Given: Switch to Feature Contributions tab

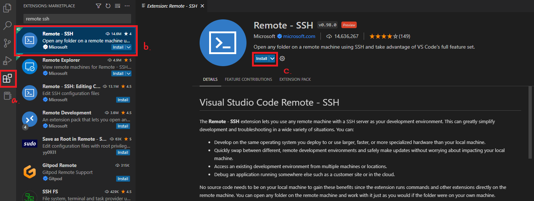Looking at the screenshot, I should pos(248,79).
